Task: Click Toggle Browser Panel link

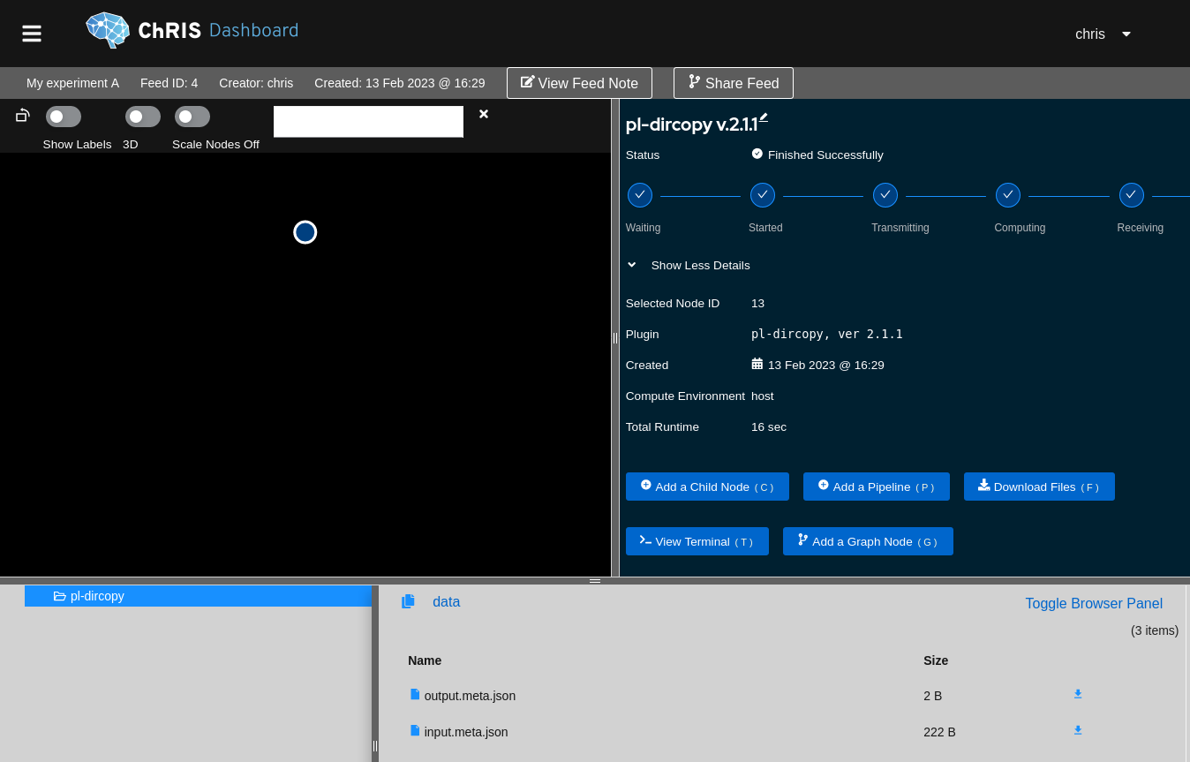Action: (x=1094, y=604)
